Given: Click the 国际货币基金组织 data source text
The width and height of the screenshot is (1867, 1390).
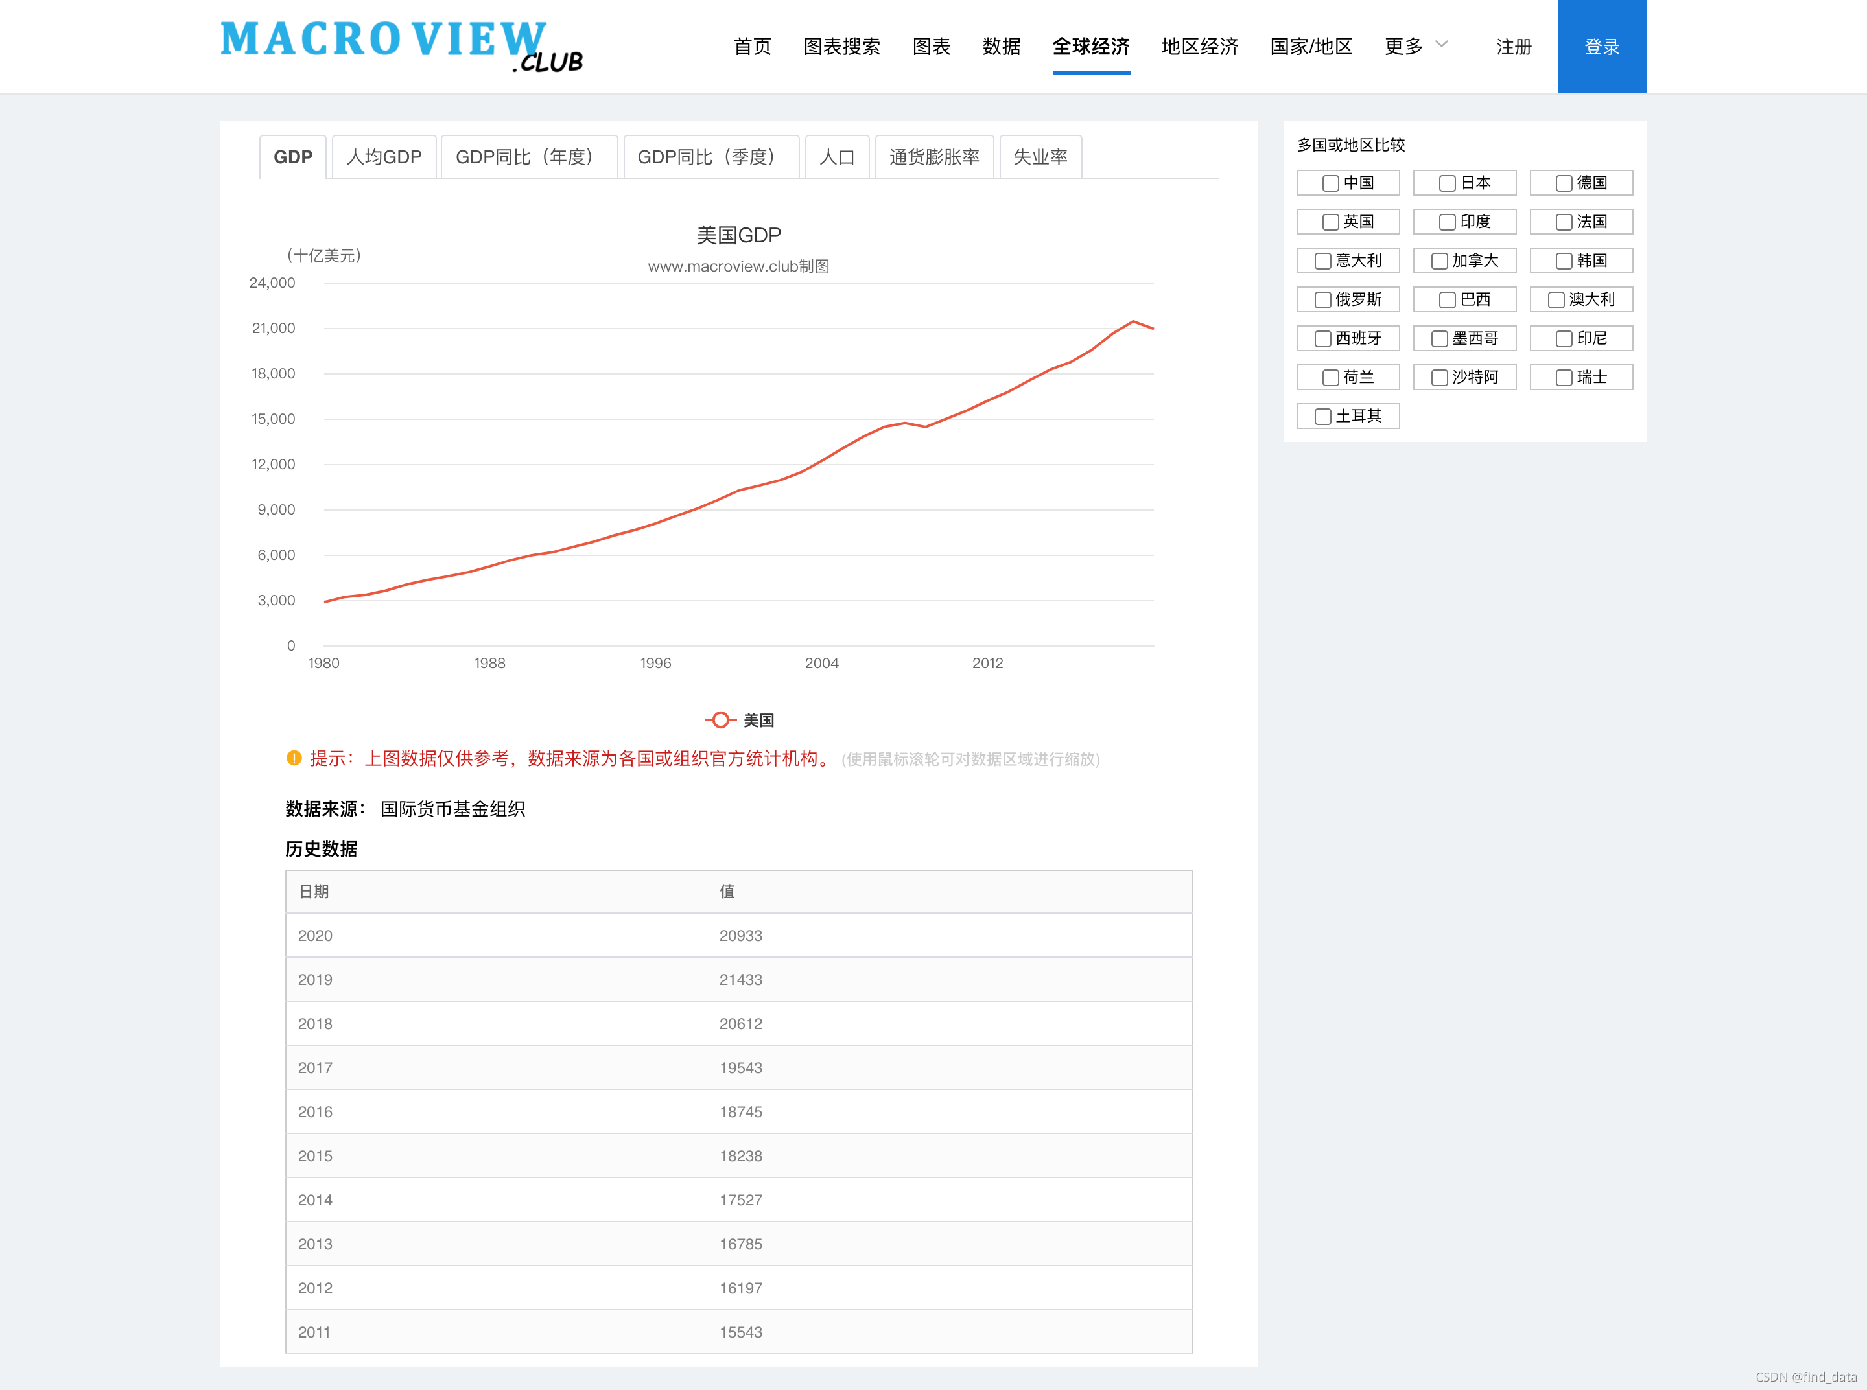Looking at the screenshot, I should 453,809.
